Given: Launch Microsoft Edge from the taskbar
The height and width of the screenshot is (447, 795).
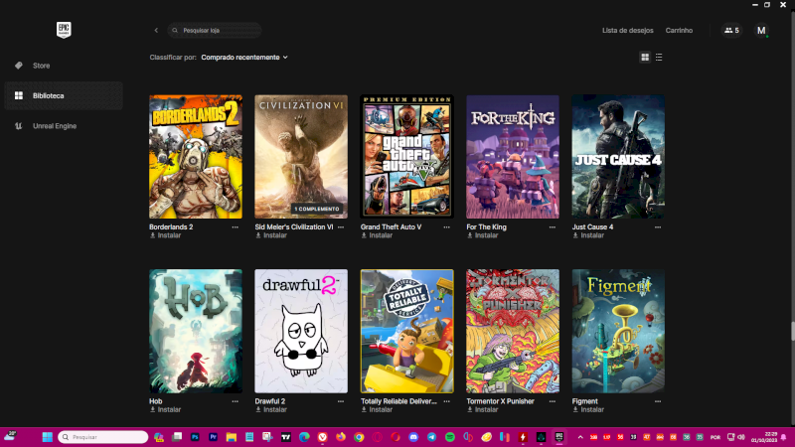Looking at the screenshot, I should pyautogui.click(x=304, y=437).
